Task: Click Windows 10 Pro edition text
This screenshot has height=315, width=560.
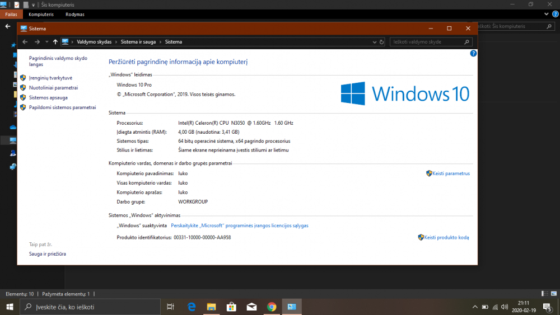Action: pos(134,85)
